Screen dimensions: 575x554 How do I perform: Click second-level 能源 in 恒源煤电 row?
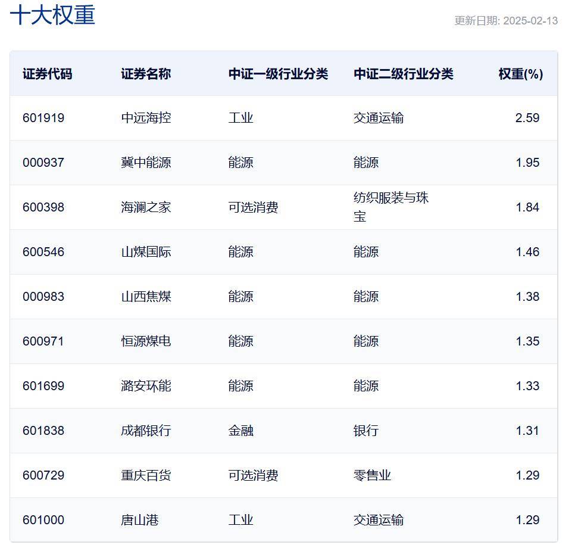tap(366, 341)
